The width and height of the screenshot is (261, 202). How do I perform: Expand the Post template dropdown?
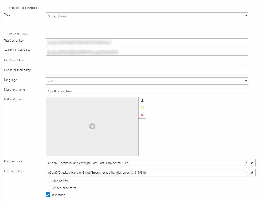coord(147,163)
